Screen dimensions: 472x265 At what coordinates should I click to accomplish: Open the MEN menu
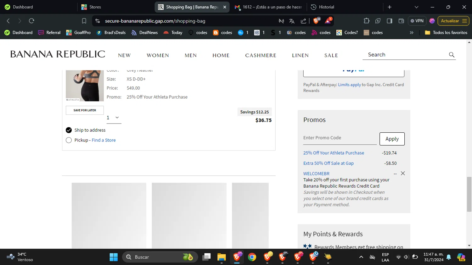click(191, 55)
